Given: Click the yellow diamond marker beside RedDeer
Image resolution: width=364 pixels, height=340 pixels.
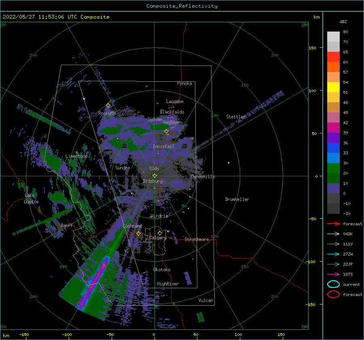Looking at the screenshot, I should 167,131.
